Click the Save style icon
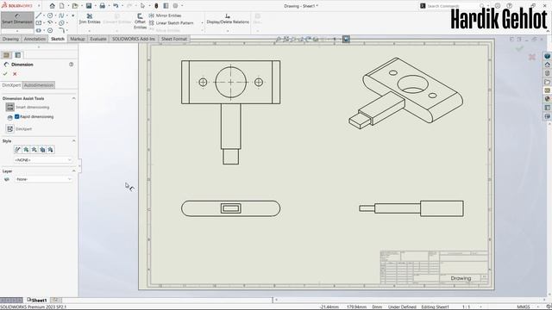The height and width of the screenshot is (310, 552). tap(42, 150)
